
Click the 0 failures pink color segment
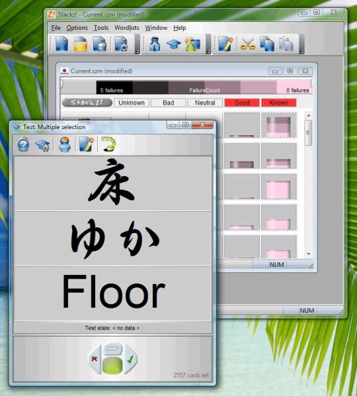coord(294,87)
